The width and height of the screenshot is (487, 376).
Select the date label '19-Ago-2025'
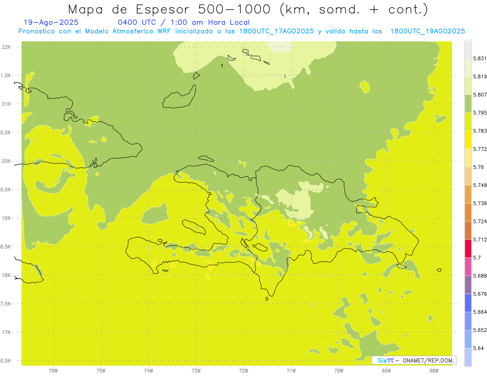(51, 22)
